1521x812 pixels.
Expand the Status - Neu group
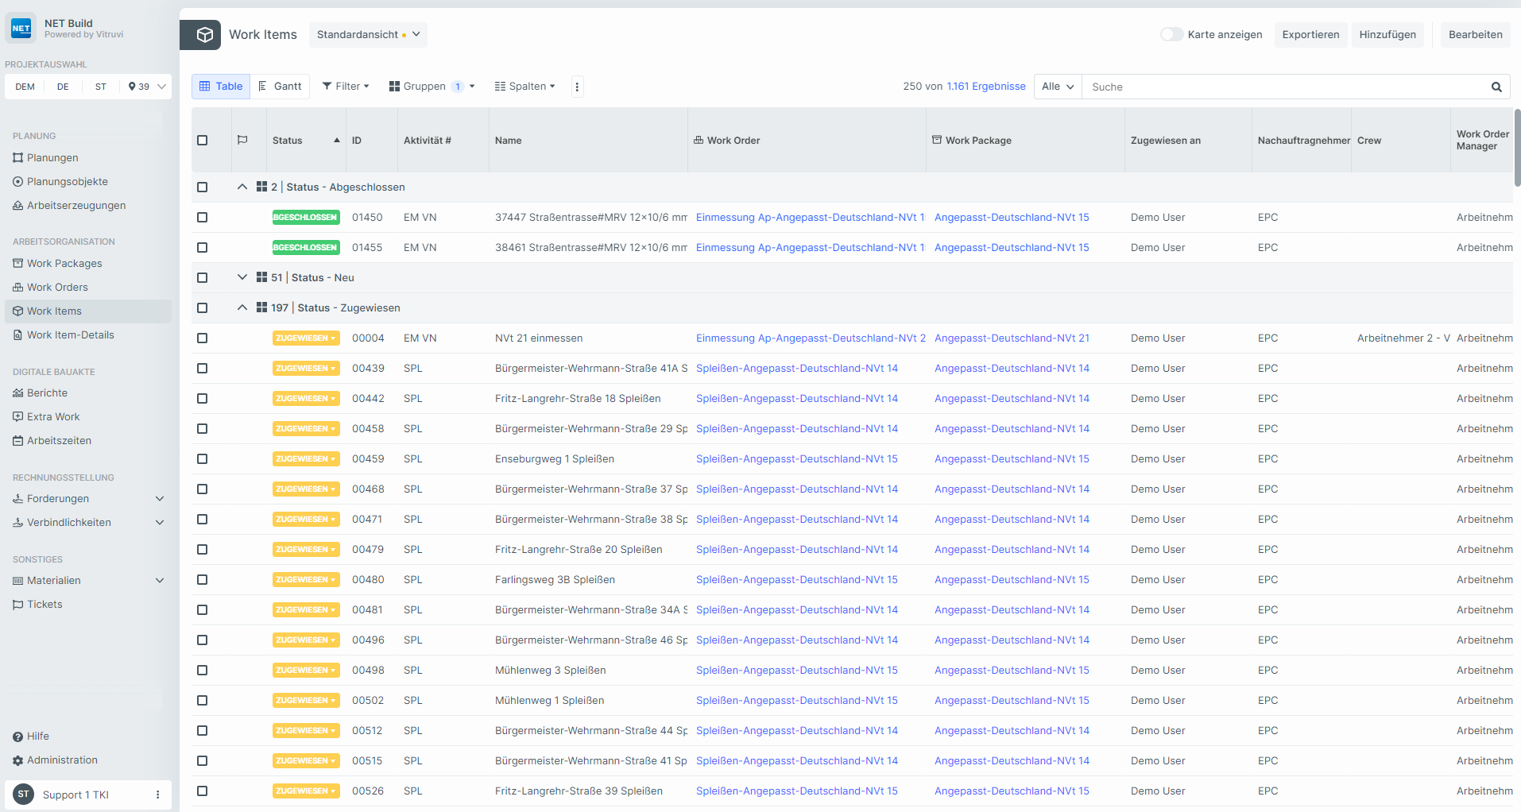coord(242,278)
